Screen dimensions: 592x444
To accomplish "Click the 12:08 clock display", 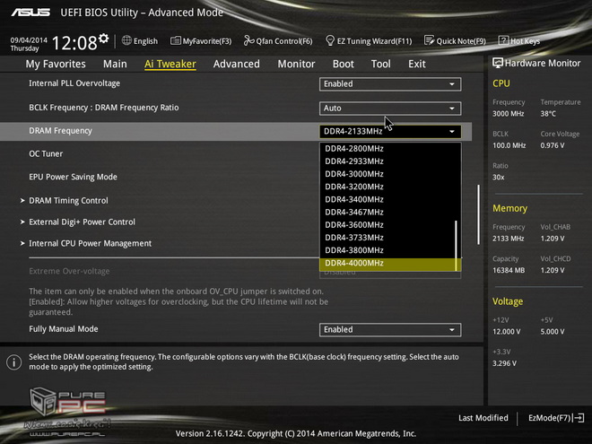I will click(x=74, y=43).
